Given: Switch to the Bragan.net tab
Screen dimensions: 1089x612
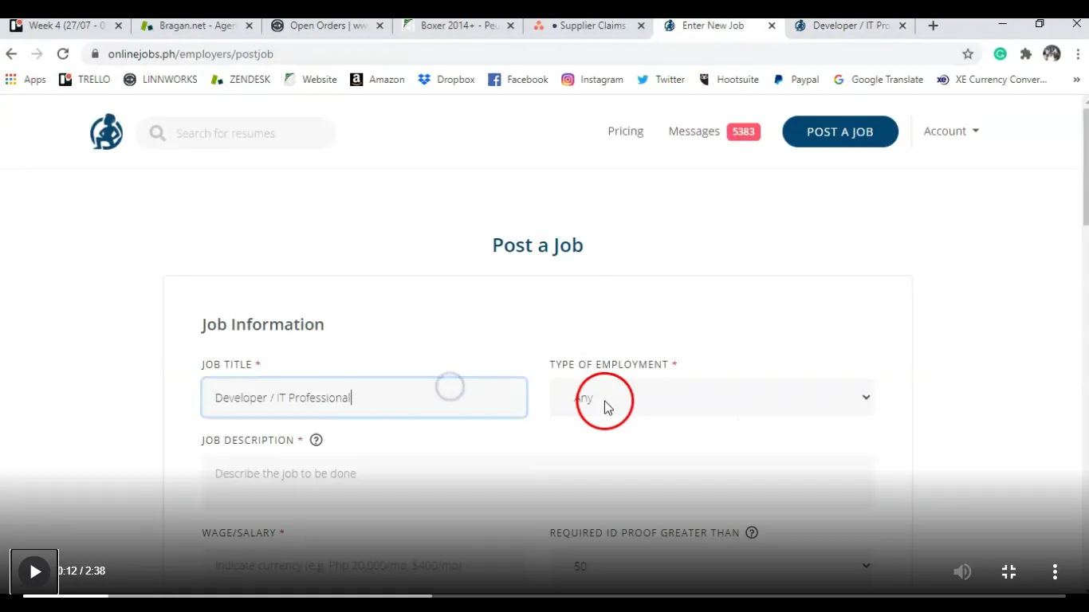Looking at the screenshot, I should click(197, 25).
